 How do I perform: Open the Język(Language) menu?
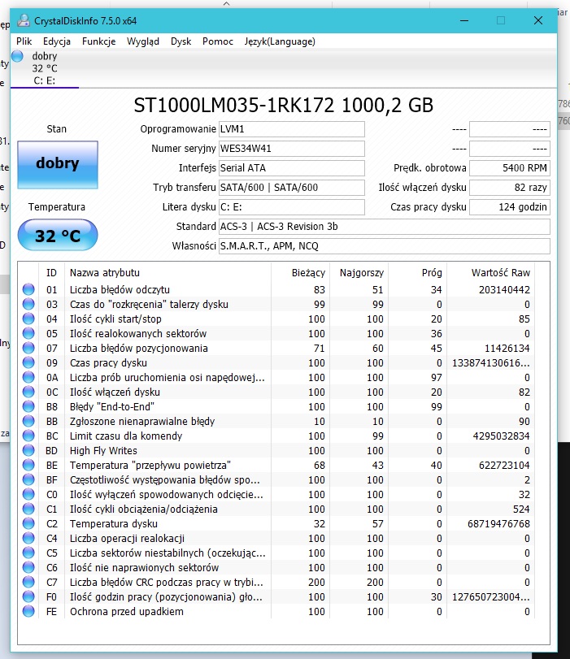280,41
